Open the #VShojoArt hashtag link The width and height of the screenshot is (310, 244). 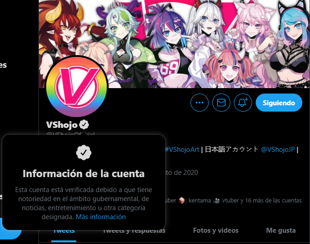182,150
